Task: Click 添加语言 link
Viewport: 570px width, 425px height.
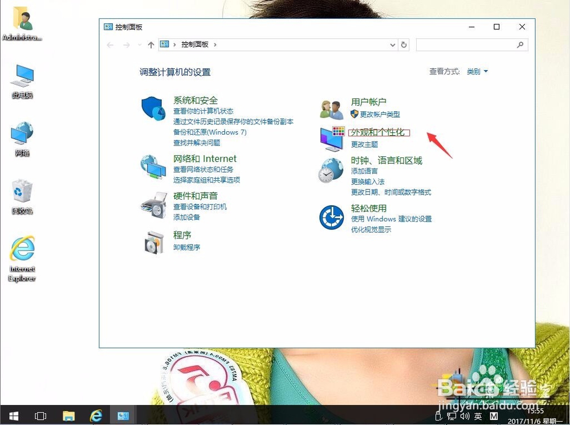Action: click(x=364, y=171)
